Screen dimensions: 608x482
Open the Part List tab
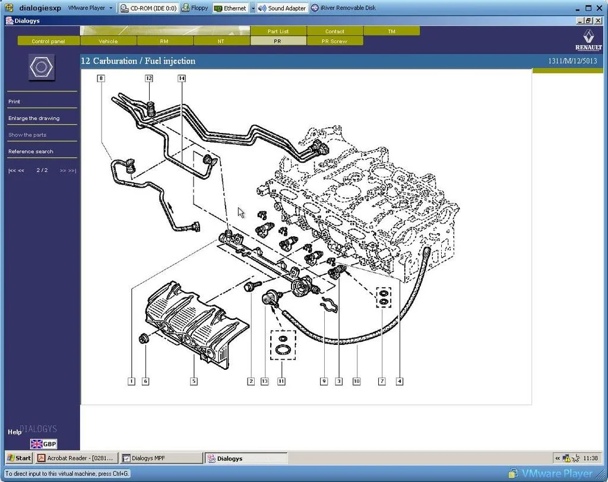coord(278,31)
